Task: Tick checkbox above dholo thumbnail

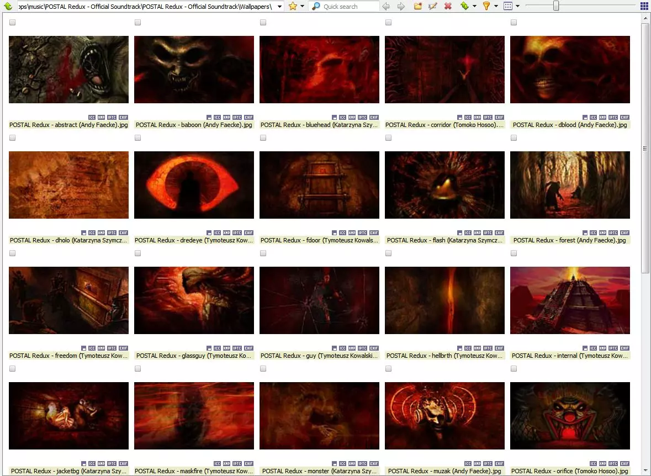Action: [x=13, y=138]
